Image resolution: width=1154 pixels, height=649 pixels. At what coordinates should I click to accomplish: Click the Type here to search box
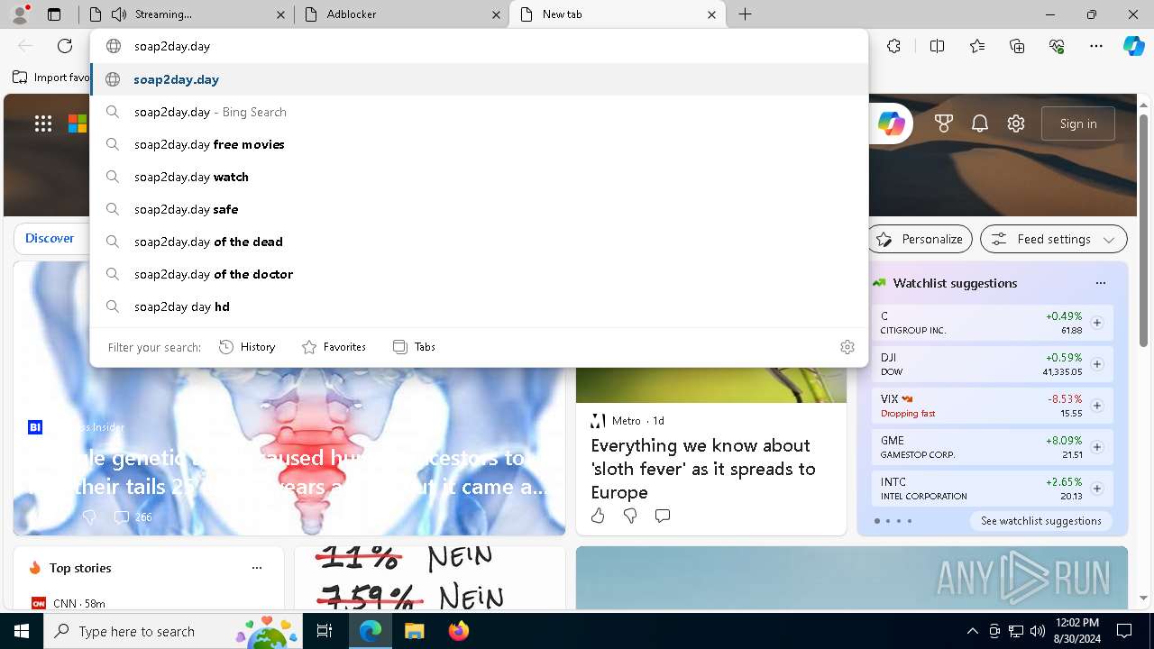pos(174,631)
